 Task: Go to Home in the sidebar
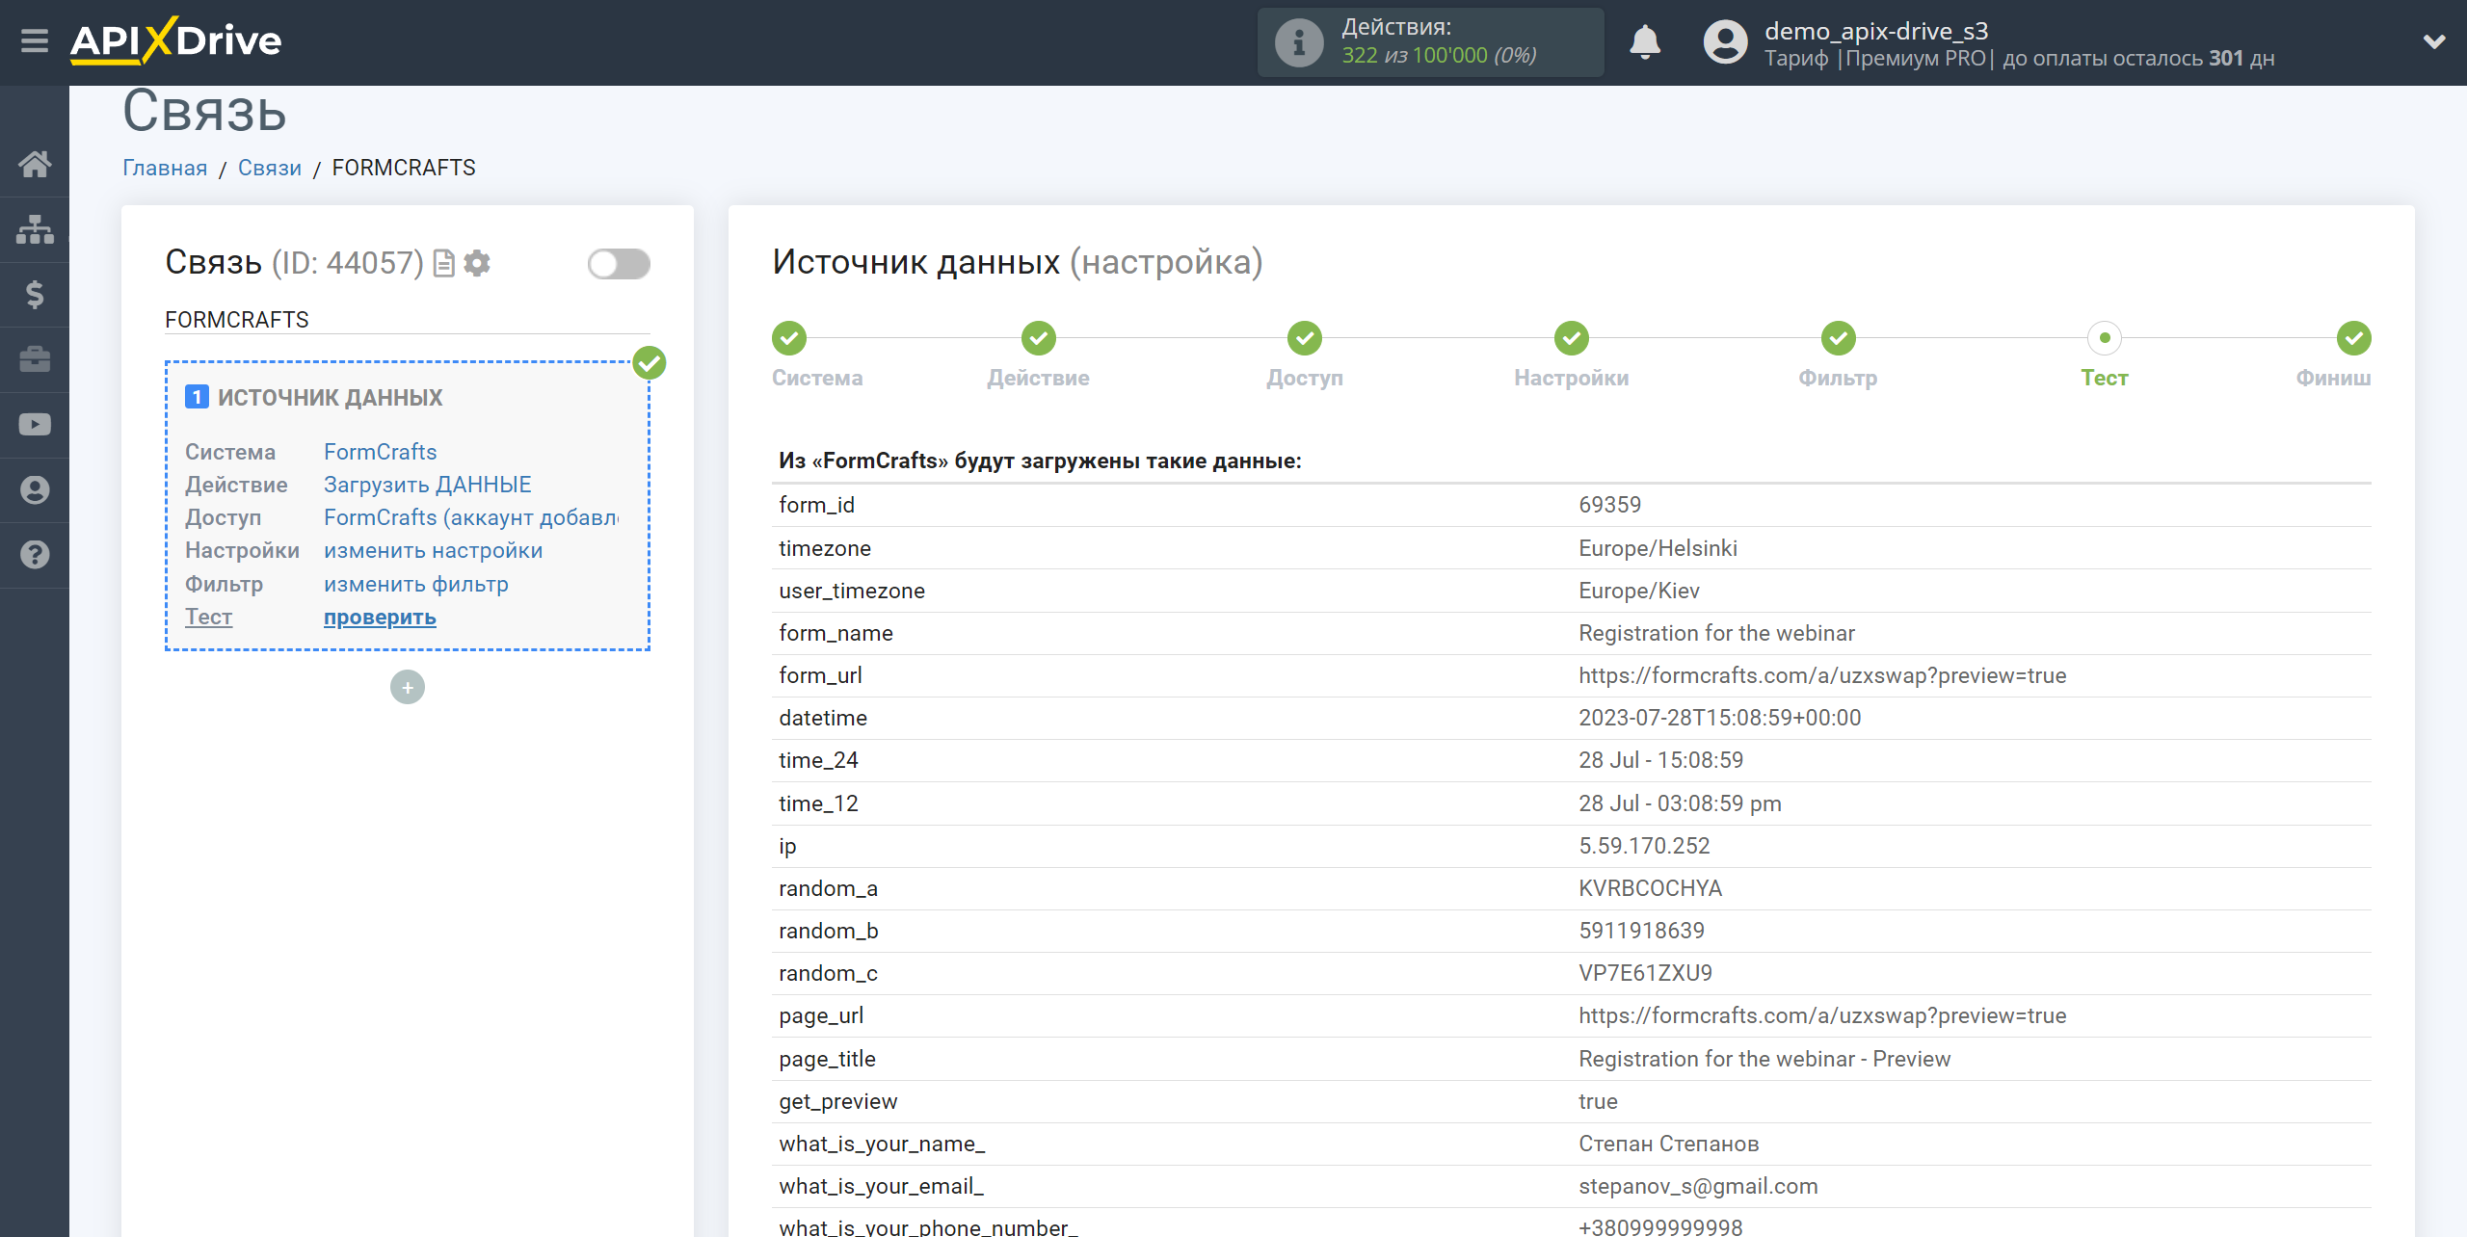[35, 164]
